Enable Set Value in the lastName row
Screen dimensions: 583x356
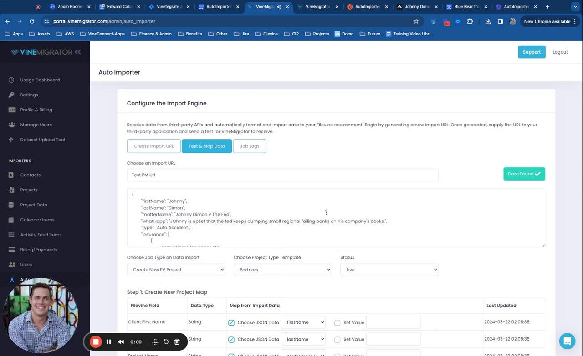coord(338,340)
